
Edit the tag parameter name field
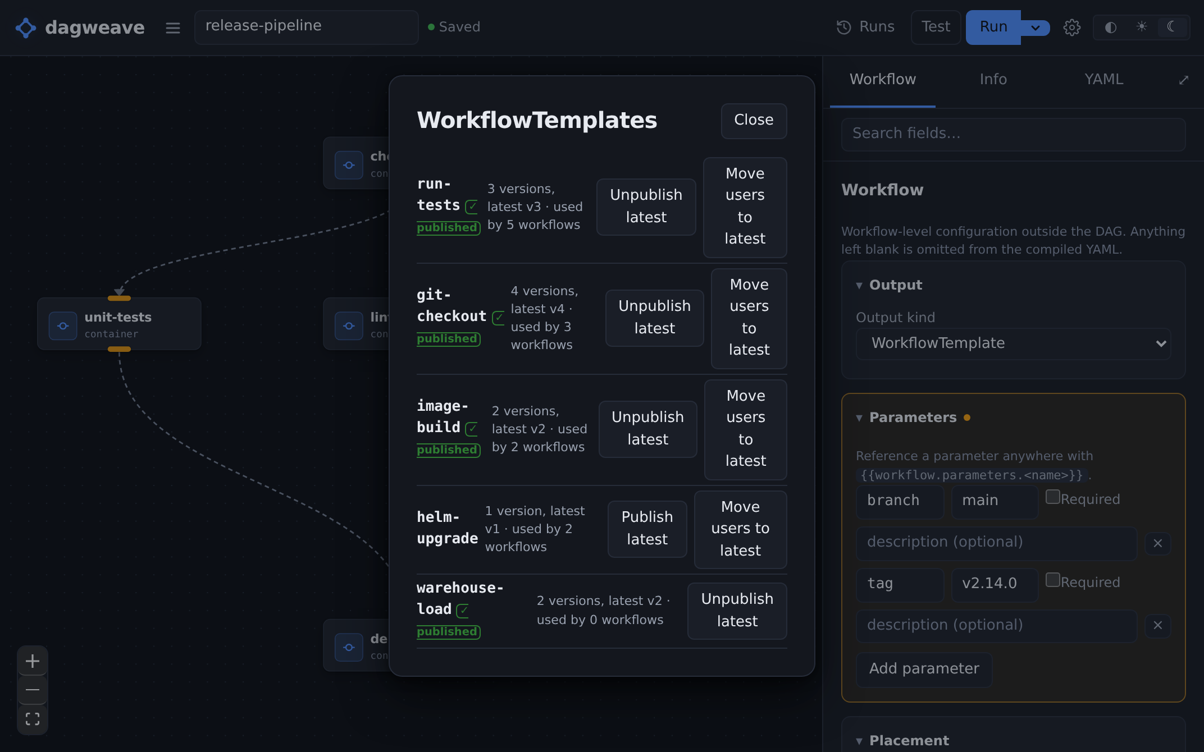(x=900, y=584)
